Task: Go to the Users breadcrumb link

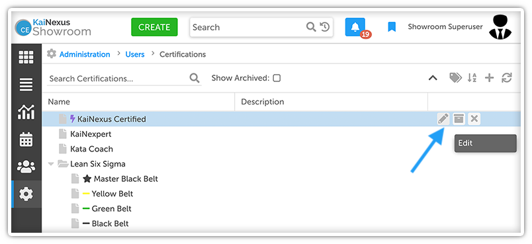Action: click(135, 54)
